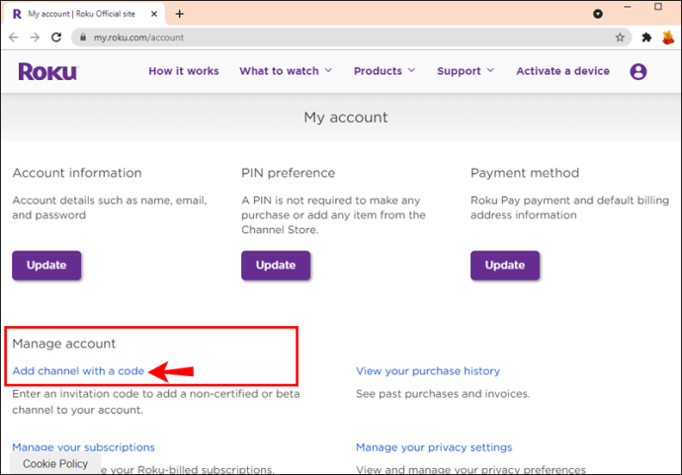Expand the Products dropdown
682x475 pixels.
click(x=384, y=71)
